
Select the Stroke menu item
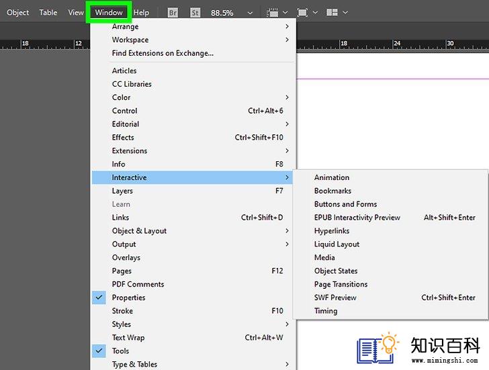192,311
